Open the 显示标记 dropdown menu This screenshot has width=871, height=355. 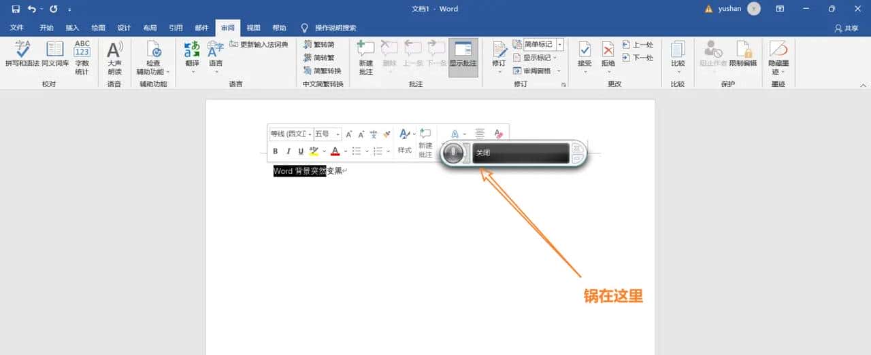coord(538,58)
